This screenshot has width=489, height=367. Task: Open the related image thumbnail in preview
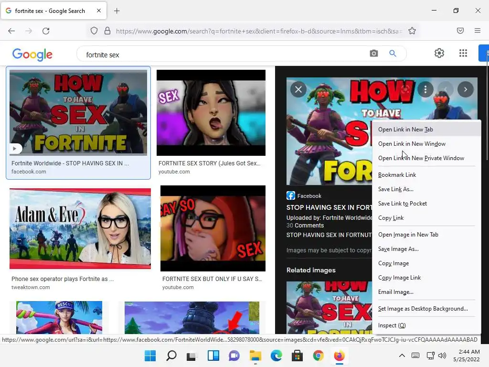(x=329, y=307)
